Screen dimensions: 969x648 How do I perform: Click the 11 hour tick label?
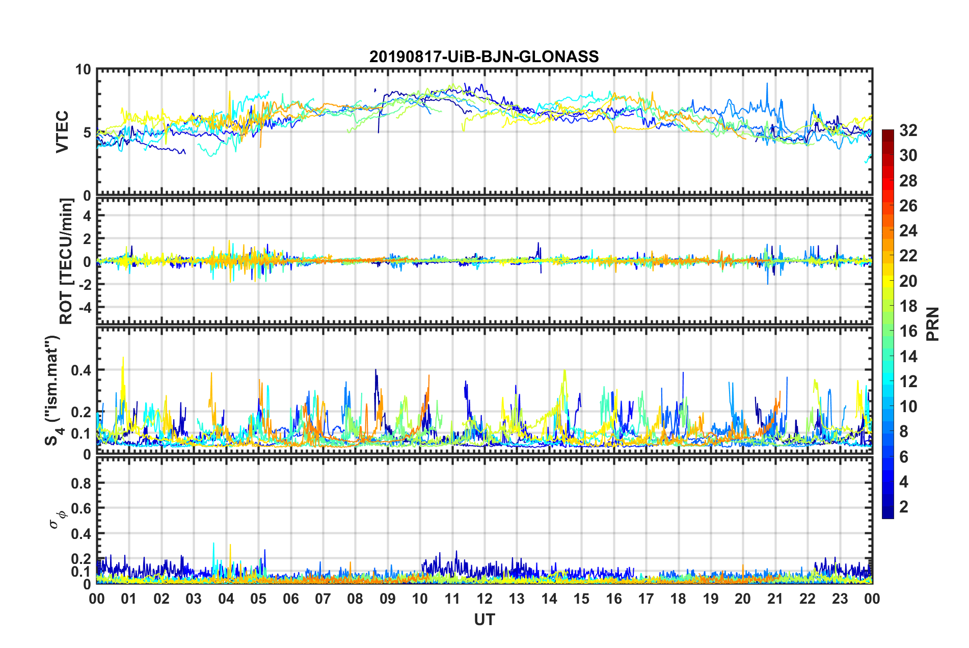(x=452, y=599)
